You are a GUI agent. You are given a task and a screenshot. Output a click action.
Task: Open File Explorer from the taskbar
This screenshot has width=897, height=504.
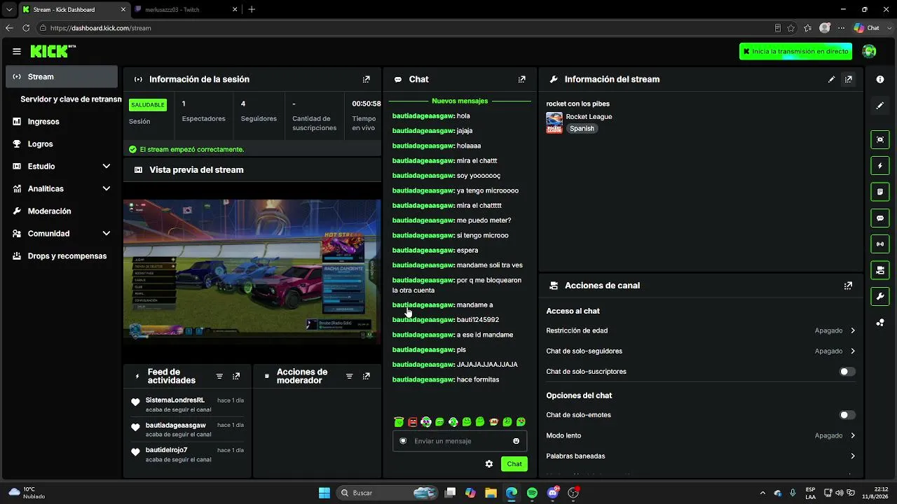coord(491,493)
